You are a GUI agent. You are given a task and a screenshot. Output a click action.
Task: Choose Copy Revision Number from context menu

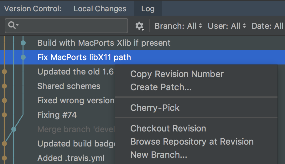(x=177, y=74)
